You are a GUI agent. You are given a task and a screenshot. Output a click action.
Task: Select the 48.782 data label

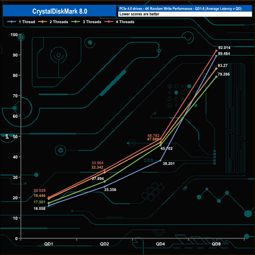pyautogui.click(x=153, y=135)
